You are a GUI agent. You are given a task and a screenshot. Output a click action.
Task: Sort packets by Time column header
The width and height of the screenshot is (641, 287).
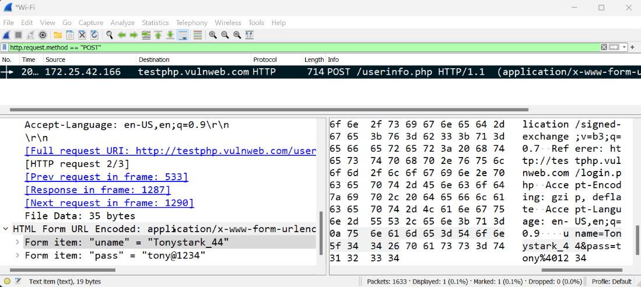pos(31,60)
